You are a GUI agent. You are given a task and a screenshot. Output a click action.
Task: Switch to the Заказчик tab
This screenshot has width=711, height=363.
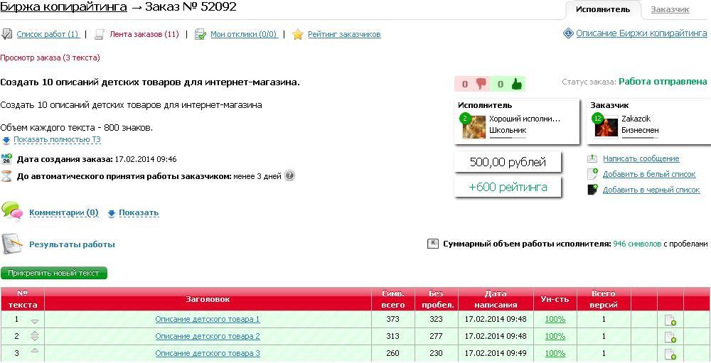click(x=670, y=10)
